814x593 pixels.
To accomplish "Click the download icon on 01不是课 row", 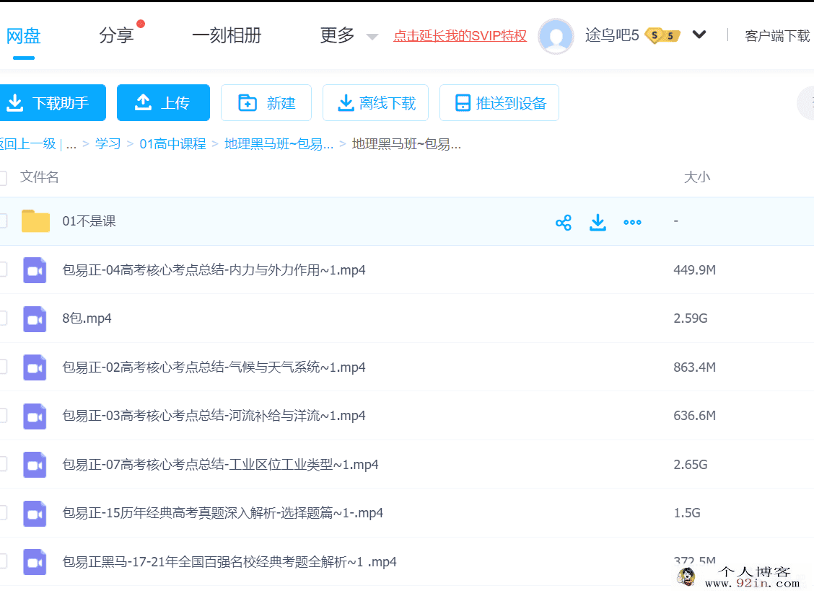I will (x=598, y=223).
